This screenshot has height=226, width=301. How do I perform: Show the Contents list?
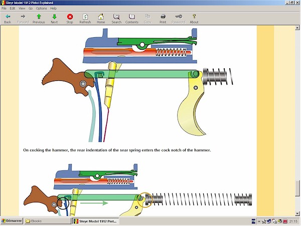pos(132,19)
